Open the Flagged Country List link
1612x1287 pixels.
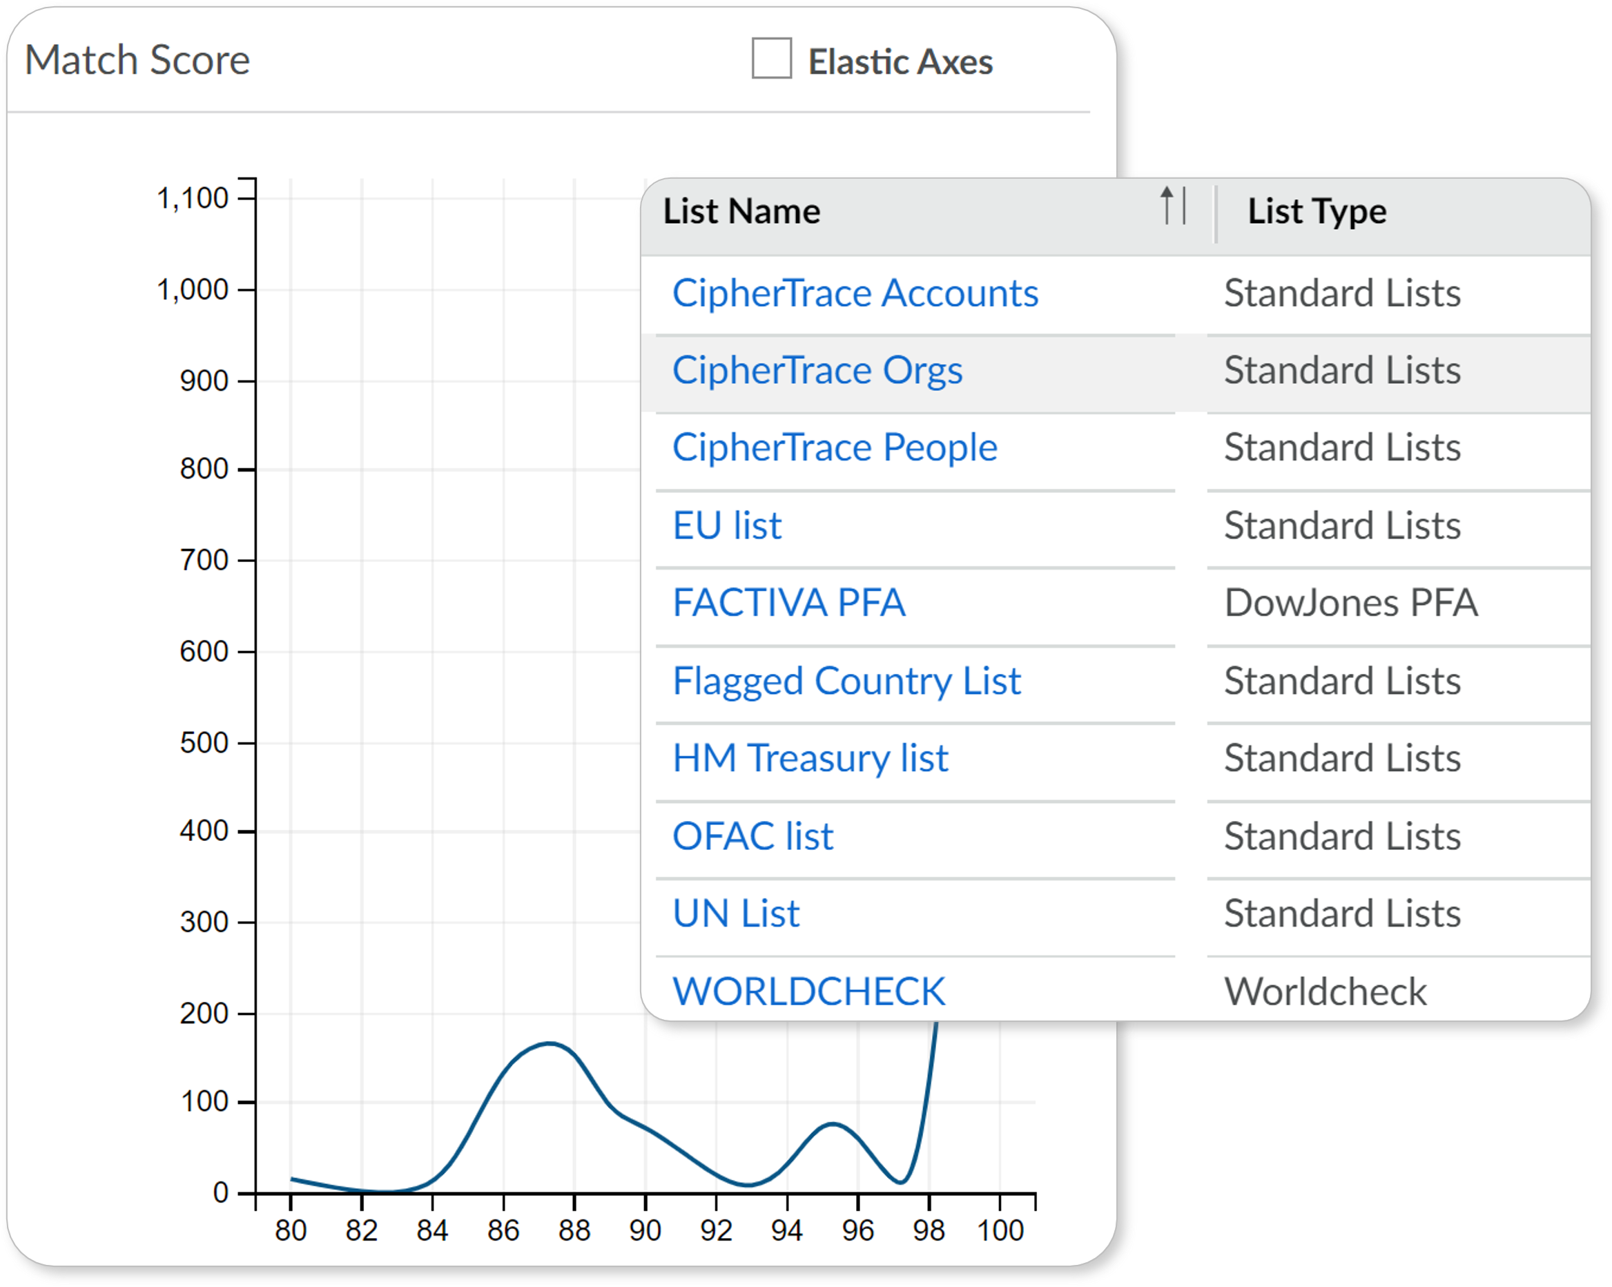coord(846,681)
